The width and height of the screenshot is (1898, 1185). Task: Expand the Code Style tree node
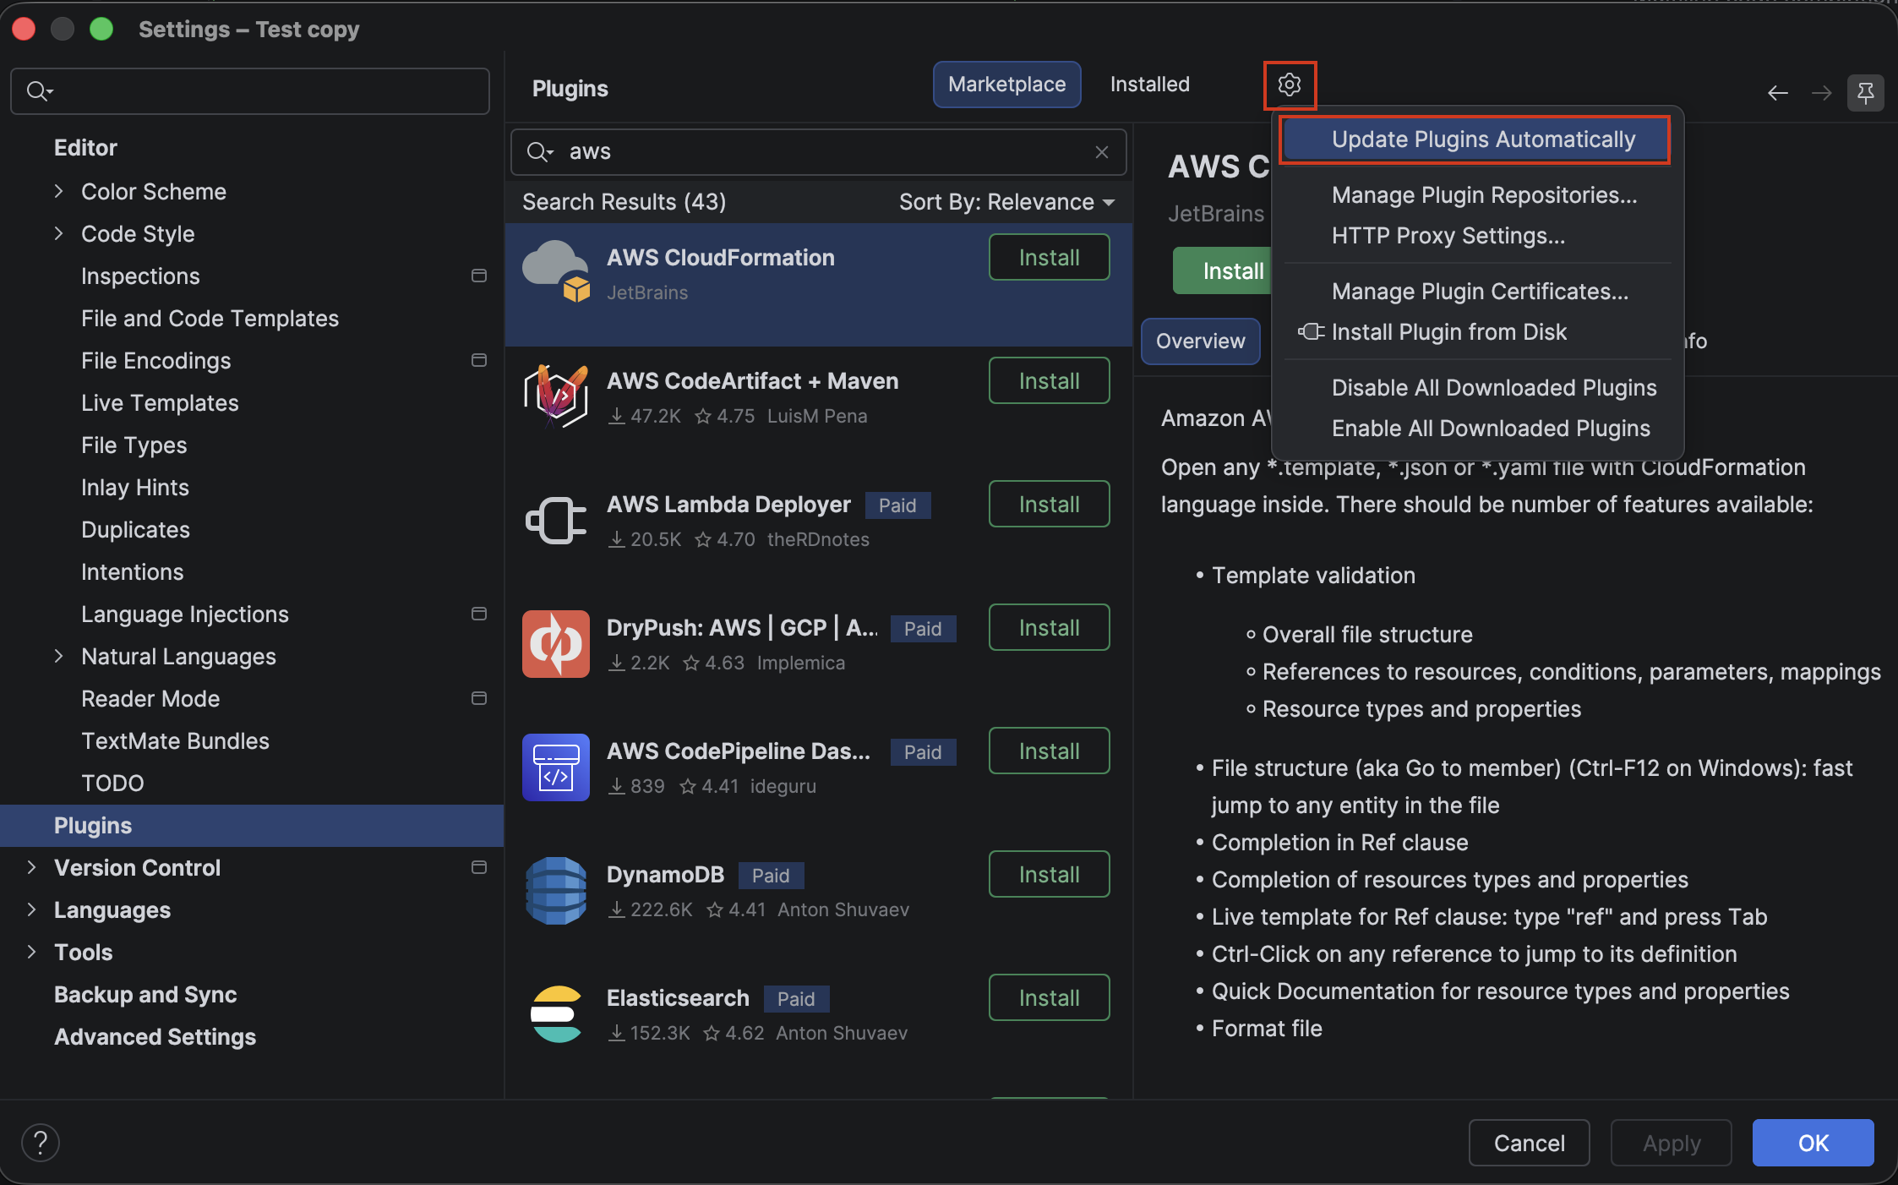(x=58, y=233)
